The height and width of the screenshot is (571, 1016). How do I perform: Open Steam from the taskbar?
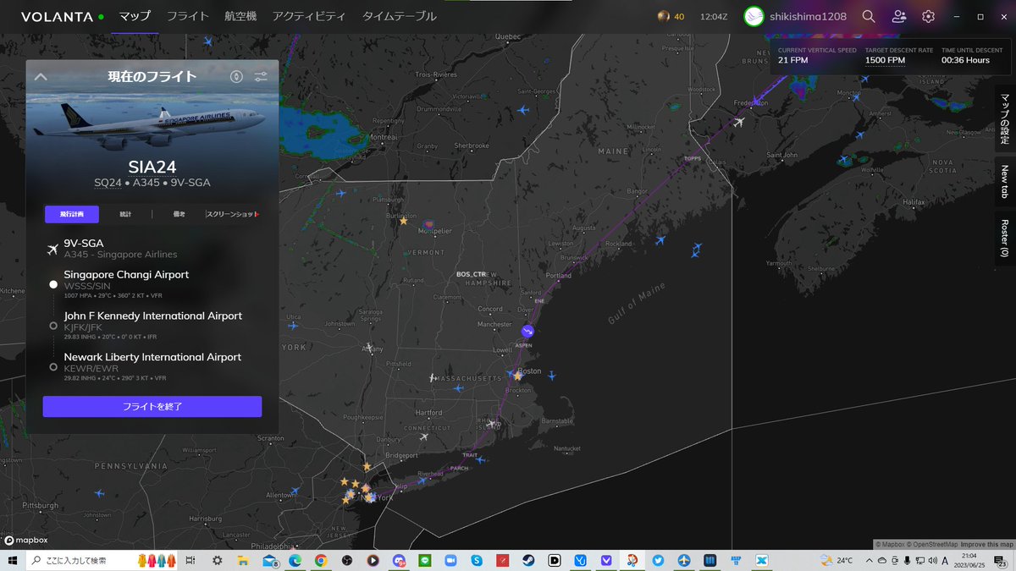pyautogui.click(x=528, y=560)
